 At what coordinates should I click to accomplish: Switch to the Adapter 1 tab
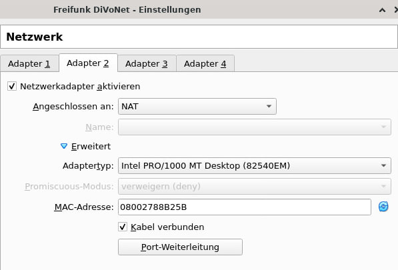pyautogui.click(x=29, y=63)
